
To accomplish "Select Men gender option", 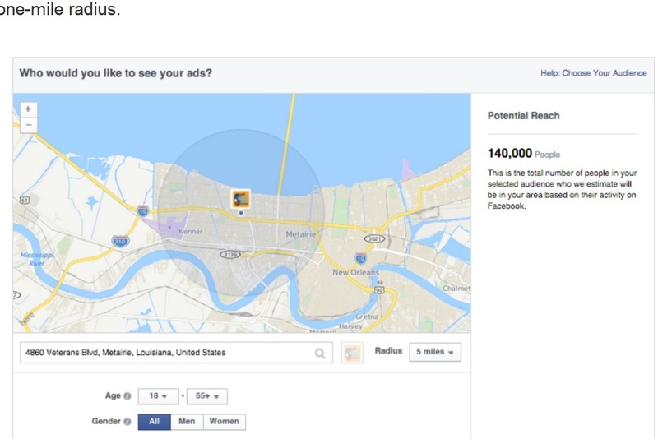I will coord(188,422).
